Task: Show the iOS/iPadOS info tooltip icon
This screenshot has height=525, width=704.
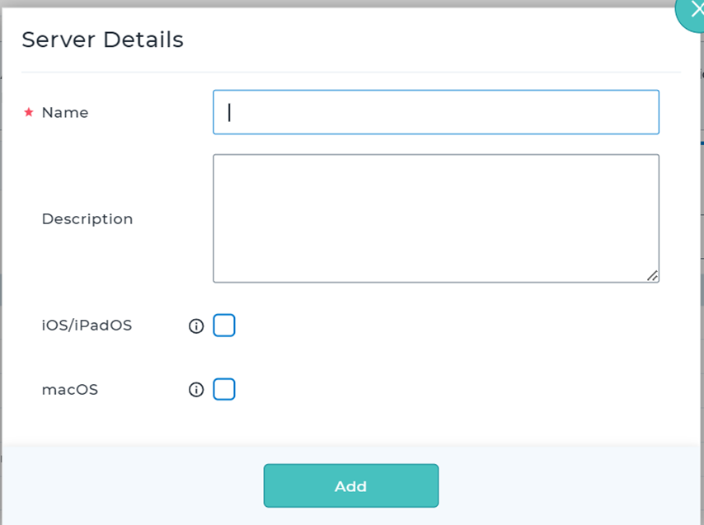Action: pyautogui.click(x=196, y=326)
